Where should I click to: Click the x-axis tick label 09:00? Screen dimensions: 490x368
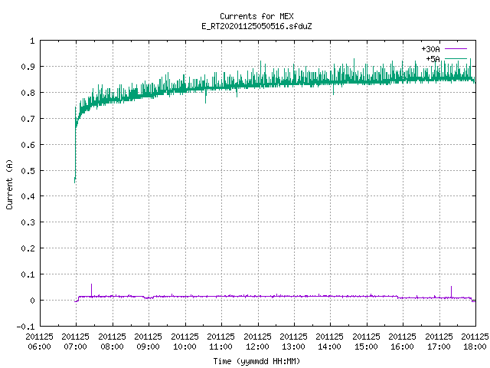tap(148, 347)
